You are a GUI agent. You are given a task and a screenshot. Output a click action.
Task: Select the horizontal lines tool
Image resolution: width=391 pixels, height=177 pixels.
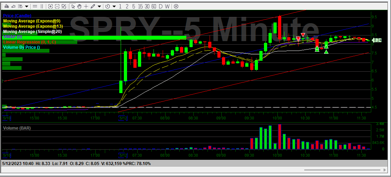tap(35, 6)
